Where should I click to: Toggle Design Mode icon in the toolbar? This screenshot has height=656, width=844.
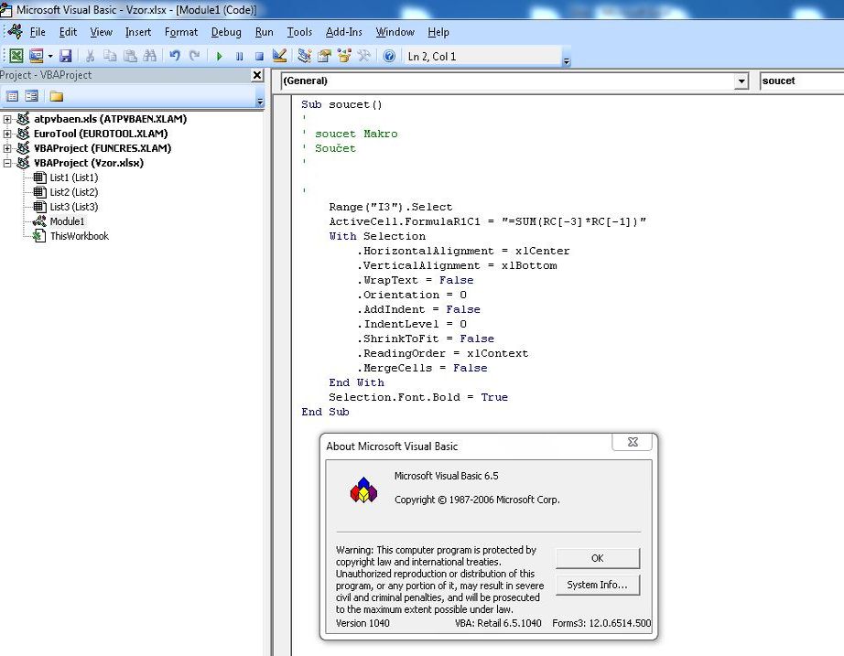(x=279, y=56)
